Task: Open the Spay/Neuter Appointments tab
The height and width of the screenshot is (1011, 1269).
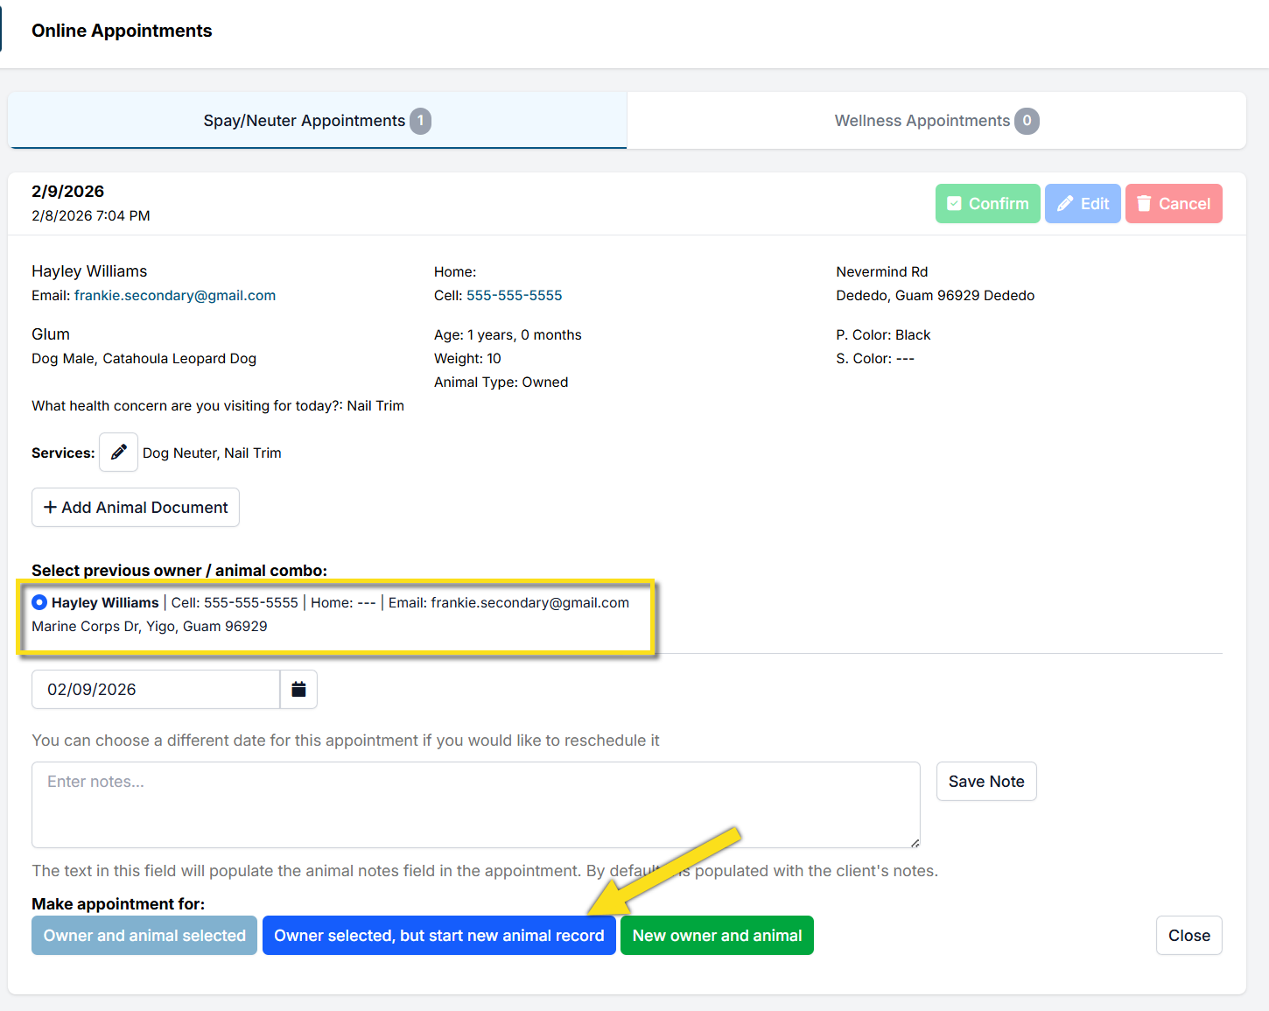Action: tap(304, 121)
